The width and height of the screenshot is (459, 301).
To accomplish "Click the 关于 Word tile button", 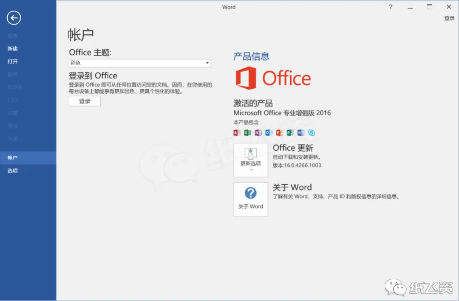I will [251, 200].
